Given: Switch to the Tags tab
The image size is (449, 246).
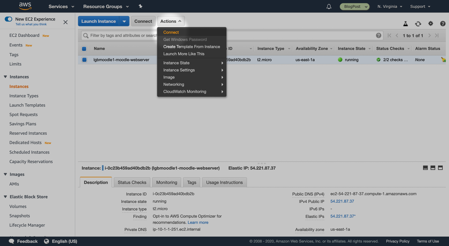Looking at the screenshot, I should pyautogui.click(x=192, y=182).
